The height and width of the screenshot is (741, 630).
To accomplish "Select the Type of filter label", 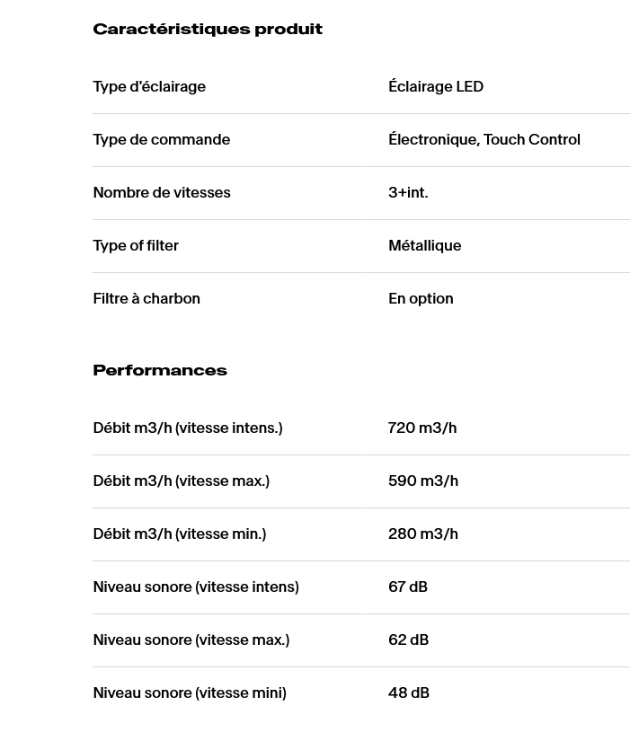I will (x=136, y=246).
